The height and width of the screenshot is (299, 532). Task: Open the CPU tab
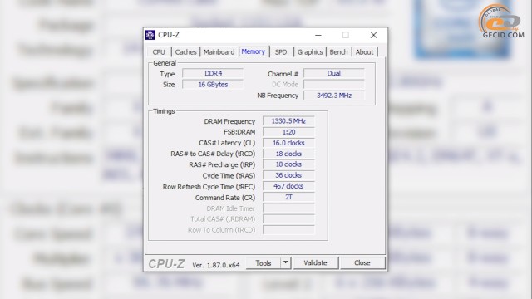[159, 52]
